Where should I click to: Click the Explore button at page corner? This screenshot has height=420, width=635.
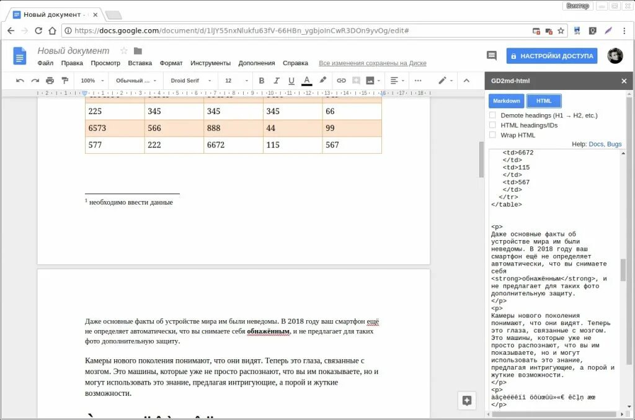point(467,401)
